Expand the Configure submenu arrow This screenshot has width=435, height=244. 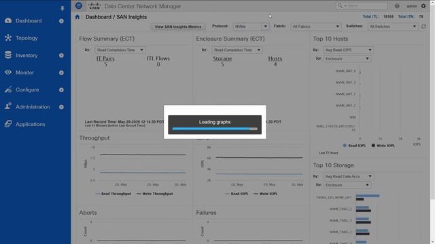(x=61, y=90)
